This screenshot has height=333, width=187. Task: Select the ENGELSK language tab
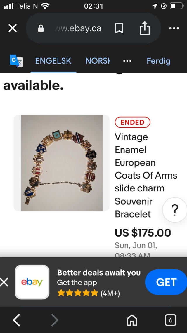click(x=53, y=61)
